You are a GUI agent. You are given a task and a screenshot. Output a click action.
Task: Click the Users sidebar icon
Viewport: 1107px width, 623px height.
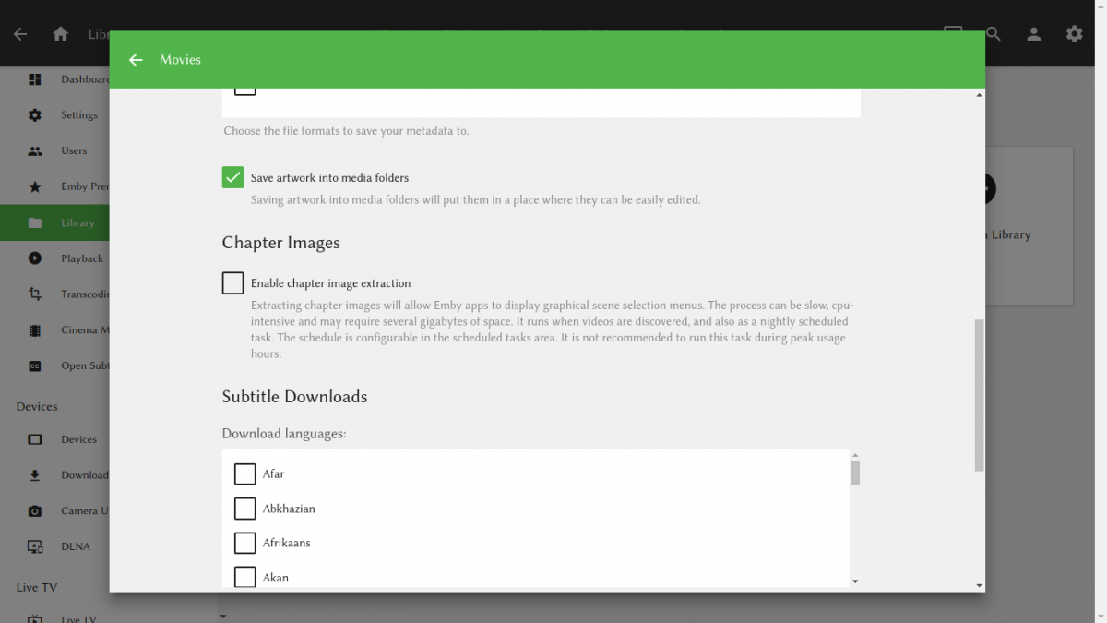[x=35, y=150]
